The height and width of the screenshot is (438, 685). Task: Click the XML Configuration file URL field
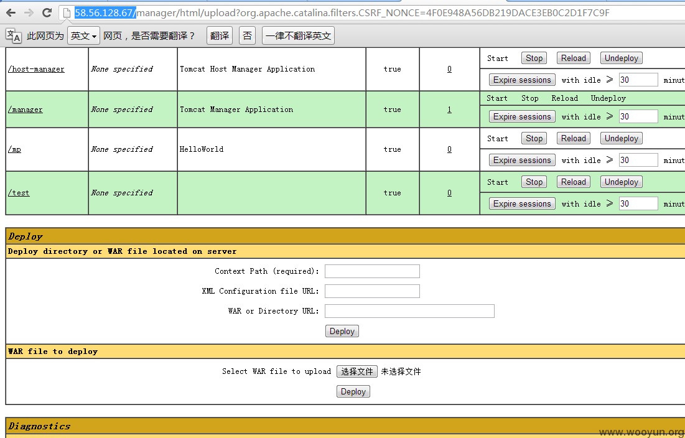(372, 291)
